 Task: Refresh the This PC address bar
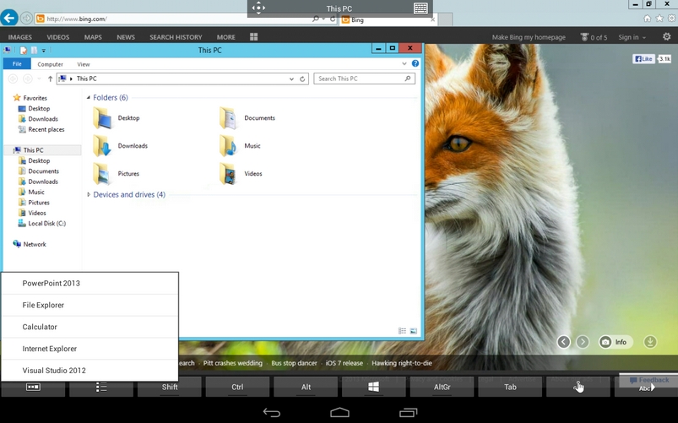(x=302, y=79)
